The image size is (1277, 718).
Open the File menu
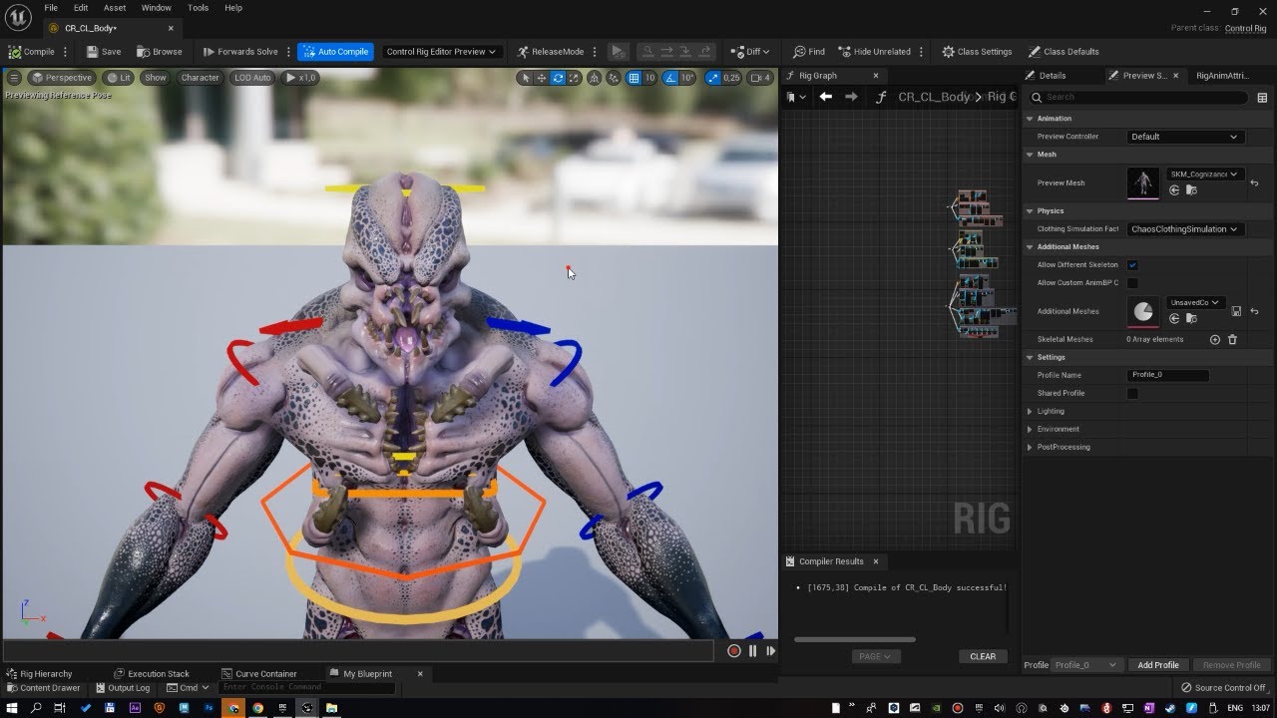(51, 8)
